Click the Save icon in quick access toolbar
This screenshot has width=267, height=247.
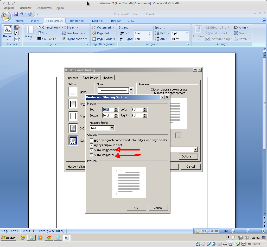[x=16, y=14]
